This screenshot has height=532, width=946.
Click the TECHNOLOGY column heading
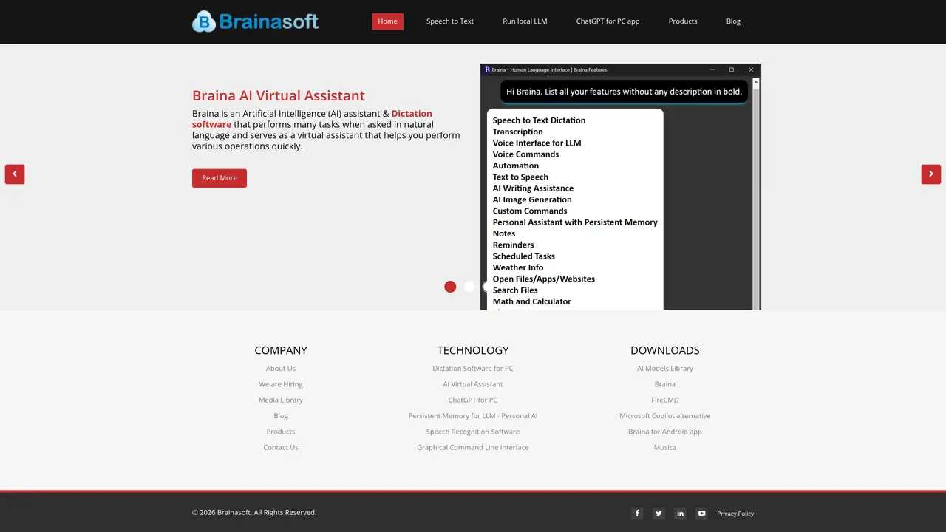(473, 350)
